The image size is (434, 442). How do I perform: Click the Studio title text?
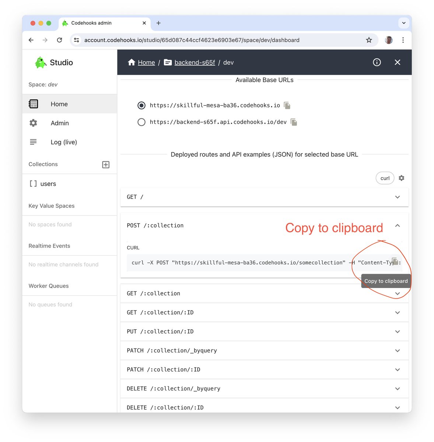(x=62, y=63)
